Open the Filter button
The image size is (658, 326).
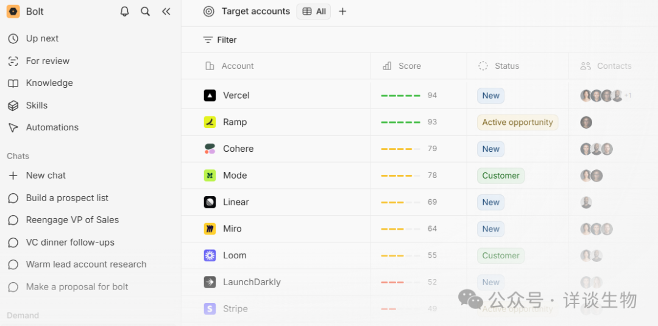pyautogui.click(x=220, y=40)
